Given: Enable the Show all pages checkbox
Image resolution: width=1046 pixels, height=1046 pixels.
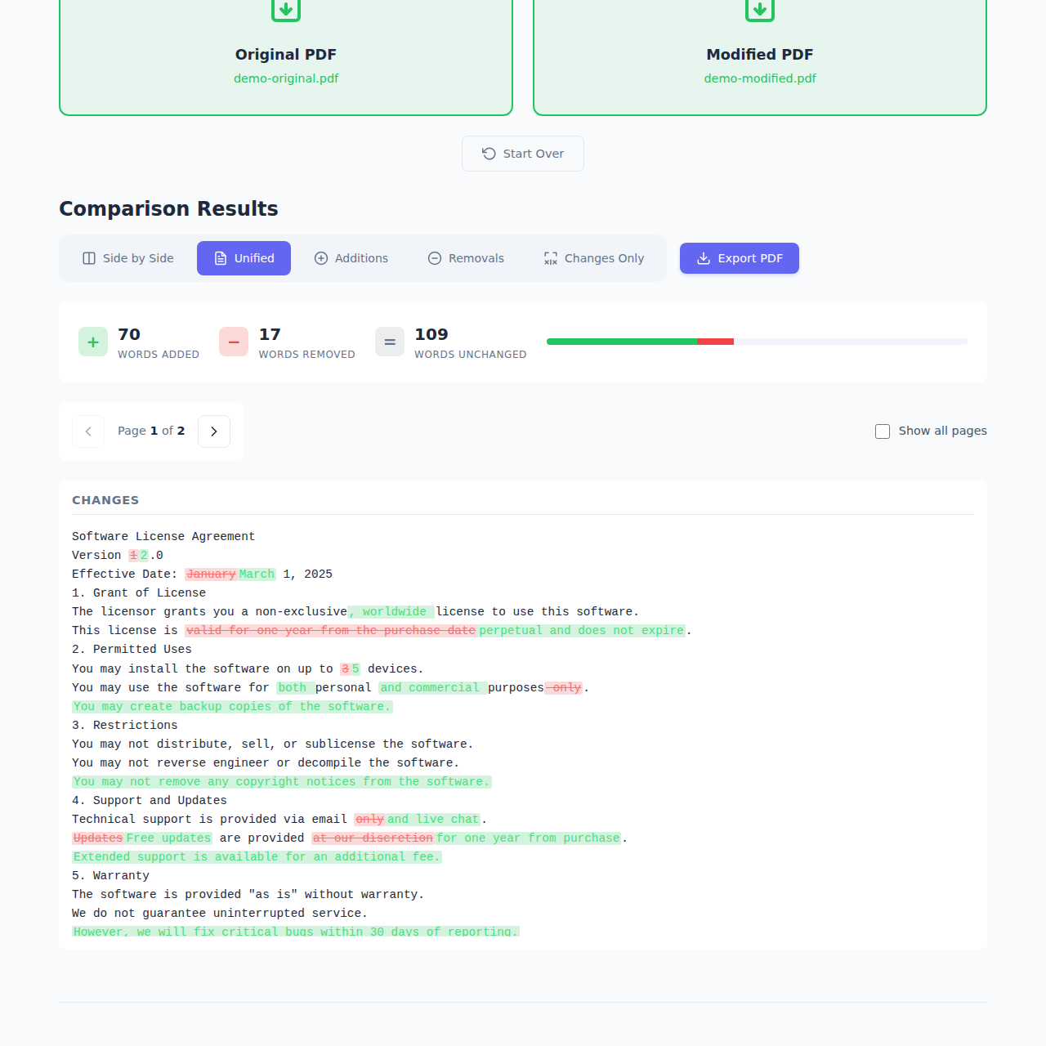Looking at the screenshot, I should 883,431.
